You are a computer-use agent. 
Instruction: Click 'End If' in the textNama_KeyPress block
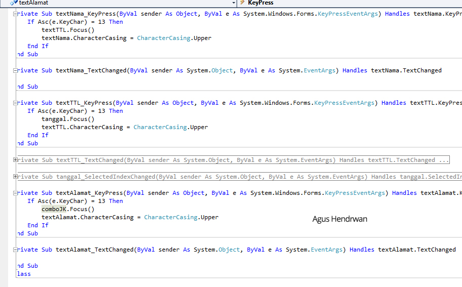[38, 46]
